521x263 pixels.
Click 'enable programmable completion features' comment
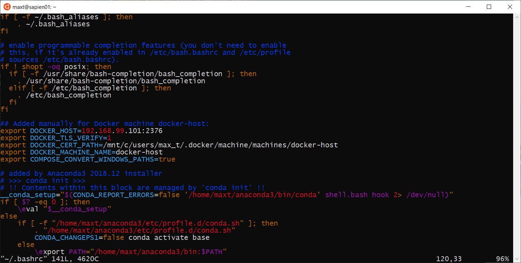coord(144,46)
